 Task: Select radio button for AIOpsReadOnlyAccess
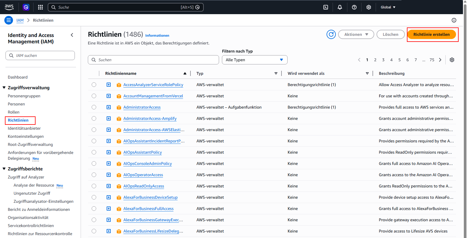(94, 186)
